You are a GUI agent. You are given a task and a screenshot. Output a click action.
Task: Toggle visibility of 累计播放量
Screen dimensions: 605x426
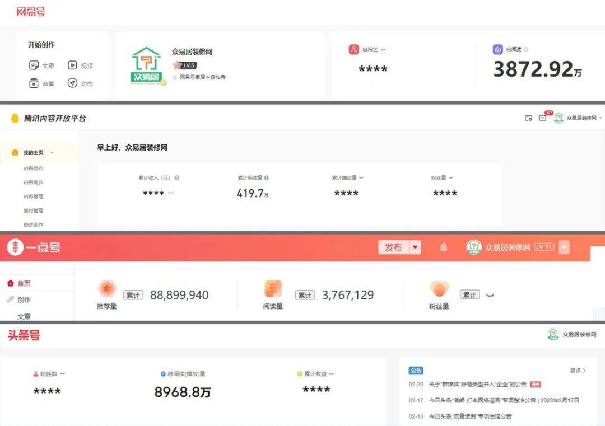361,177
